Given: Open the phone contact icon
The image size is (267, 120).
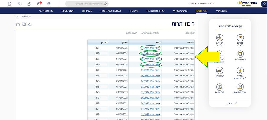Looking at the screenshot, I should click(x=20, y=4).
